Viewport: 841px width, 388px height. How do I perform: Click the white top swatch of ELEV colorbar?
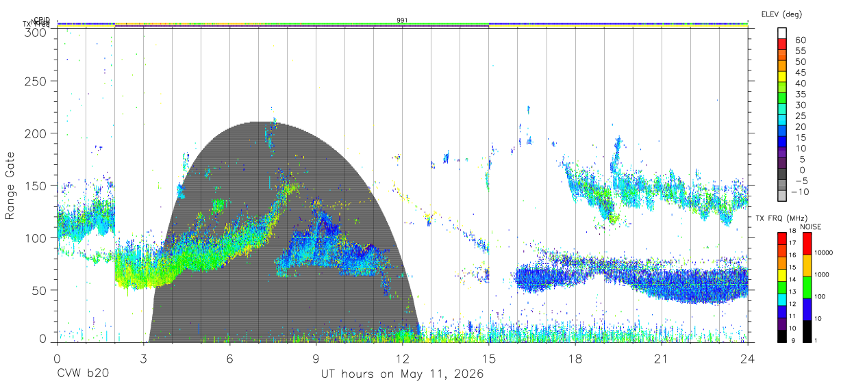783,32
